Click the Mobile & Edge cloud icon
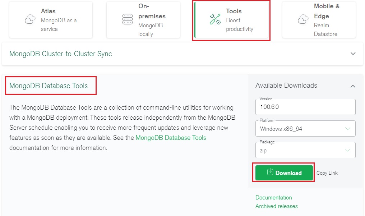The image size is (365, 216). click(x=303, y=19)
